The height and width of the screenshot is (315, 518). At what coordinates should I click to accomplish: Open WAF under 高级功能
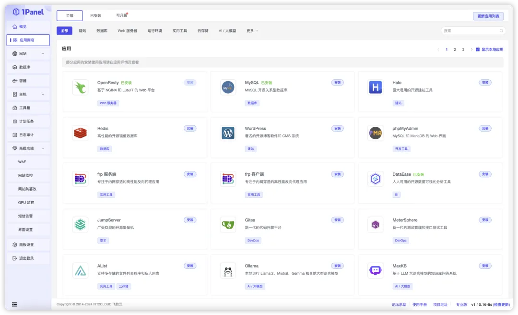(28, 162)
